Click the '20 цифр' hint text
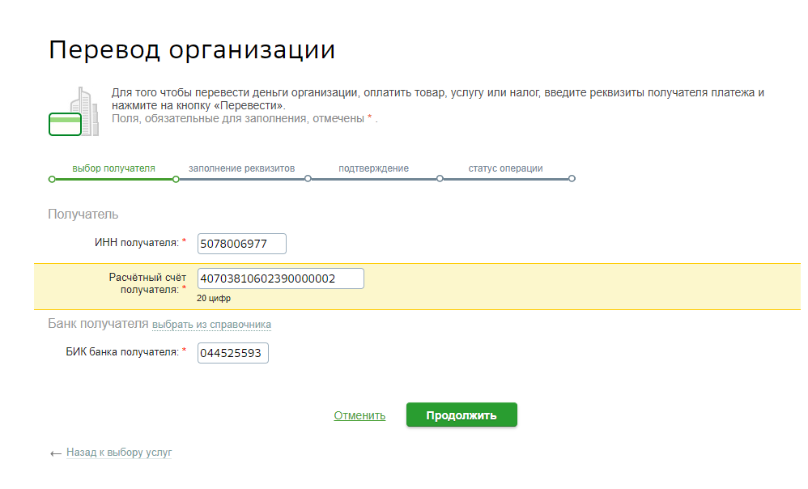The width and height of the screenshot is (808, 489). pyautogui.click(x=214, y=299)
